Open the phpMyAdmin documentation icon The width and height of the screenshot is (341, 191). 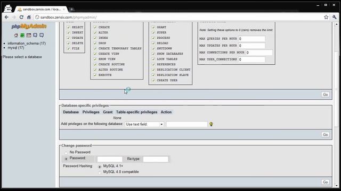pyautogui.click(x=35, y=36)
